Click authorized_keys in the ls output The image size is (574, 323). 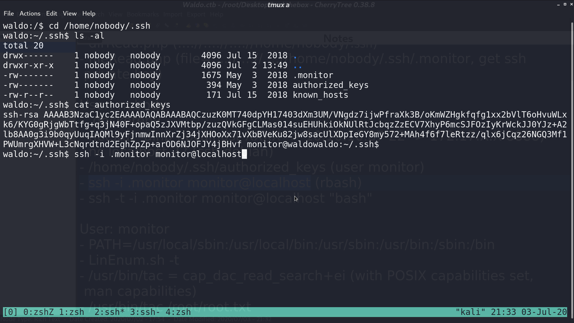331,85
